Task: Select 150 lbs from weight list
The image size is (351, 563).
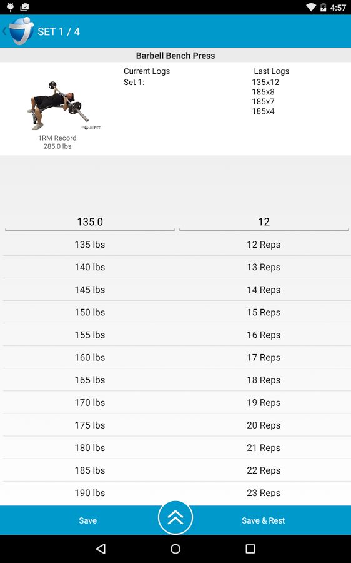Action: click(90, 312)
